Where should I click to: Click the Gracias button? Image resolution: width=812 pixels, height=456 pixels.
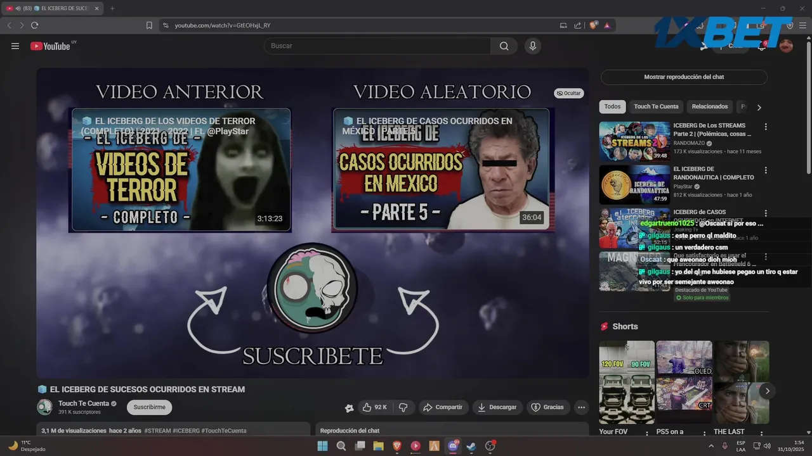pos(547,407)
